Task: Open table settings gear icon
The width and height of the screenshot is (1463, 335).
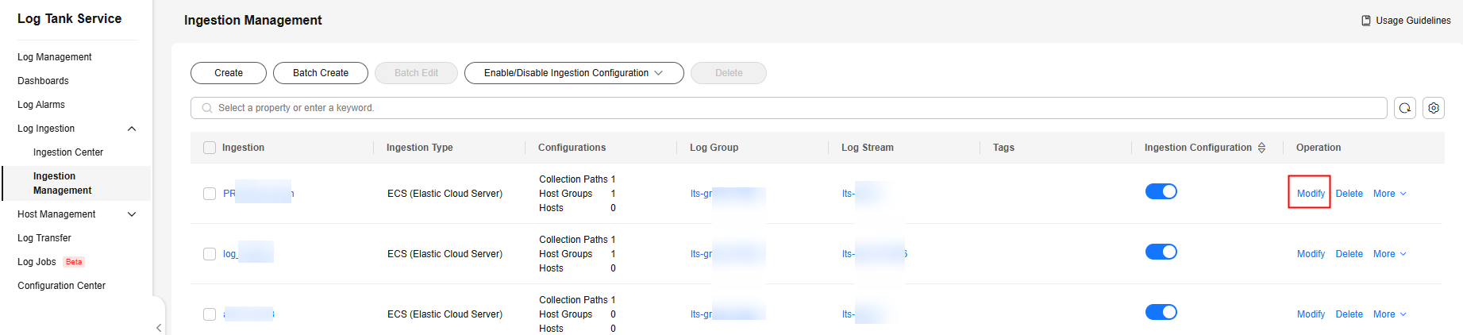Action: (1433, 108)
